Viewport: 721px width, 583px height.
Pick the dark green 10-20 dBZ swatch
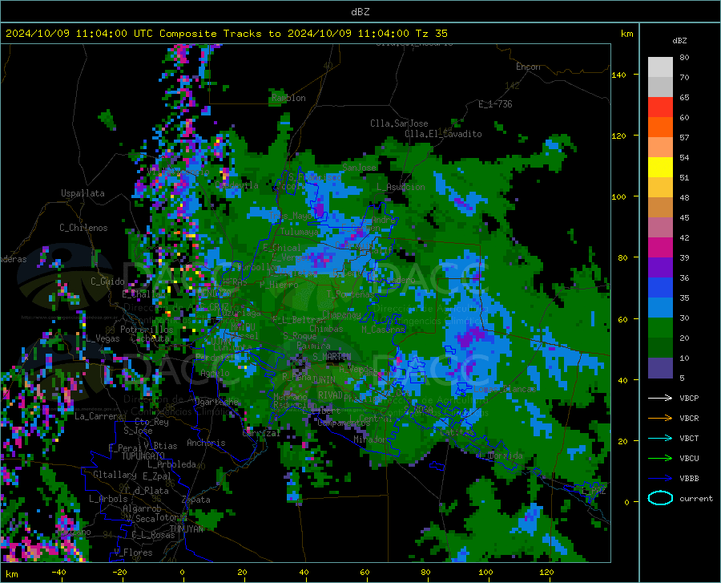(660, 348)
